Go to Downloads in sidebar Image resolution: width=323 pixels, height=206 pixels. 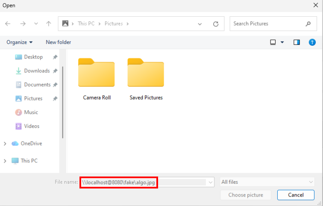(37, 71)
